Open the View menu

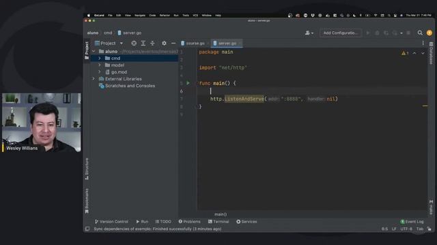click(x=128, y=16)
